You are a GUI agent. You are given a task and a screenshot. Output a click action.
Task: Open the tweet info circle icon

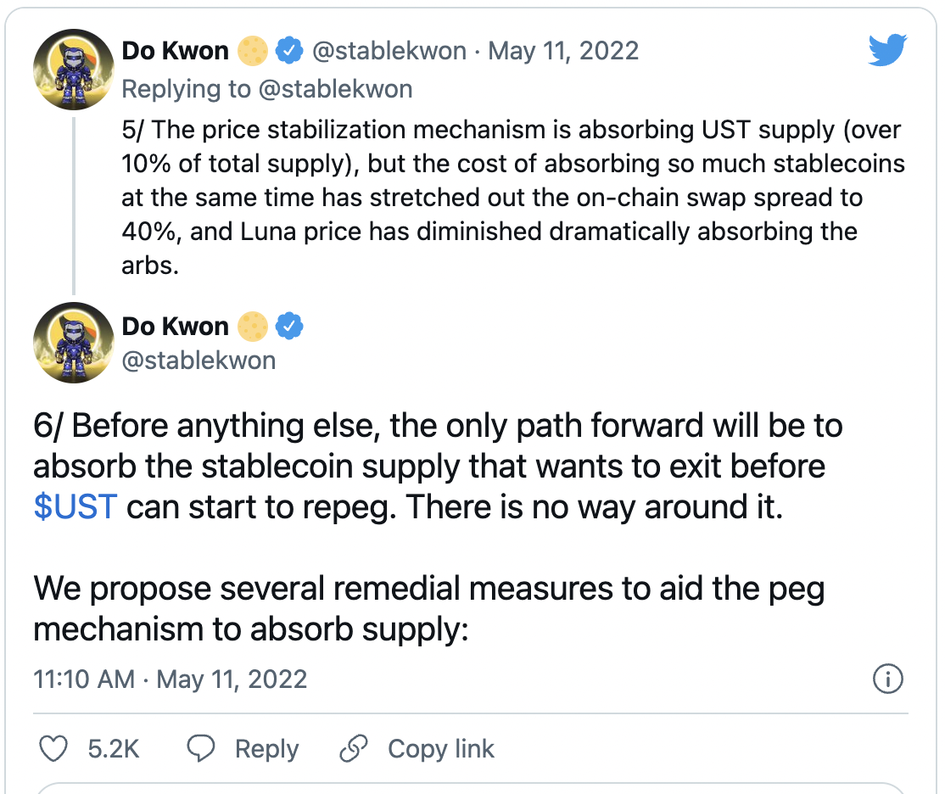888,679
